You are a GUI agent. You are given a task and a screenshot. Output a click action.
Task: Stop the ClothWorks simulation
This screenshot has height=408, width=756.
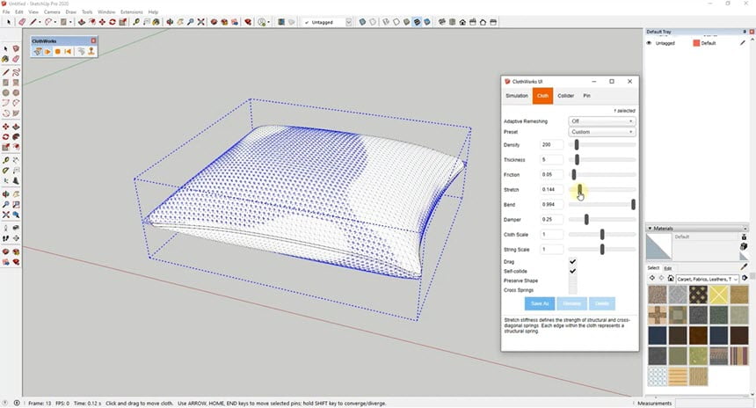57,52
